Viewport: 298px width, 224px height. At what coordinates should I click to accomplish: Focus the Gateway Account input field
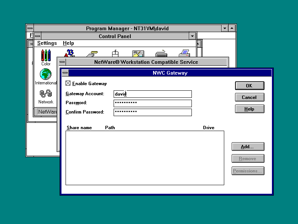click(x=153, y=94)
